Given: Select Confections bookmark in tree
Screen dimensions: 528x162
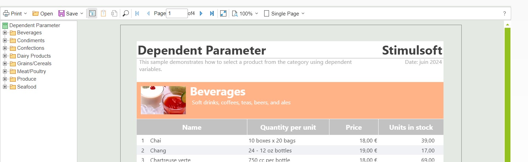Looking at the screenshot, I should click(x=31, y=48).
